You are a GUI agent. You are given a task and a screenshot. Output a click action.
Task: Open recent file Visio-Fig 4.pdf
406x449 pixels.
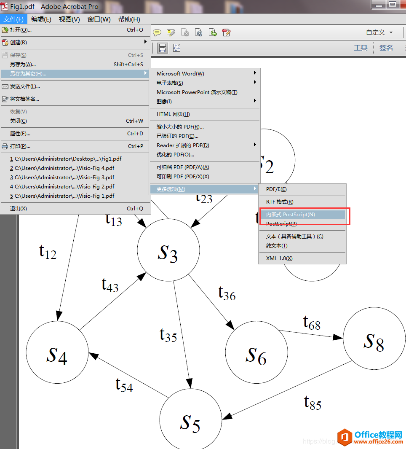[x=75, y=168]
